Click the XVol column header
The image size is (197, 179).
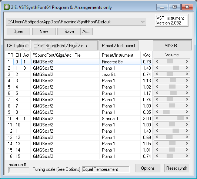[147, 55]
